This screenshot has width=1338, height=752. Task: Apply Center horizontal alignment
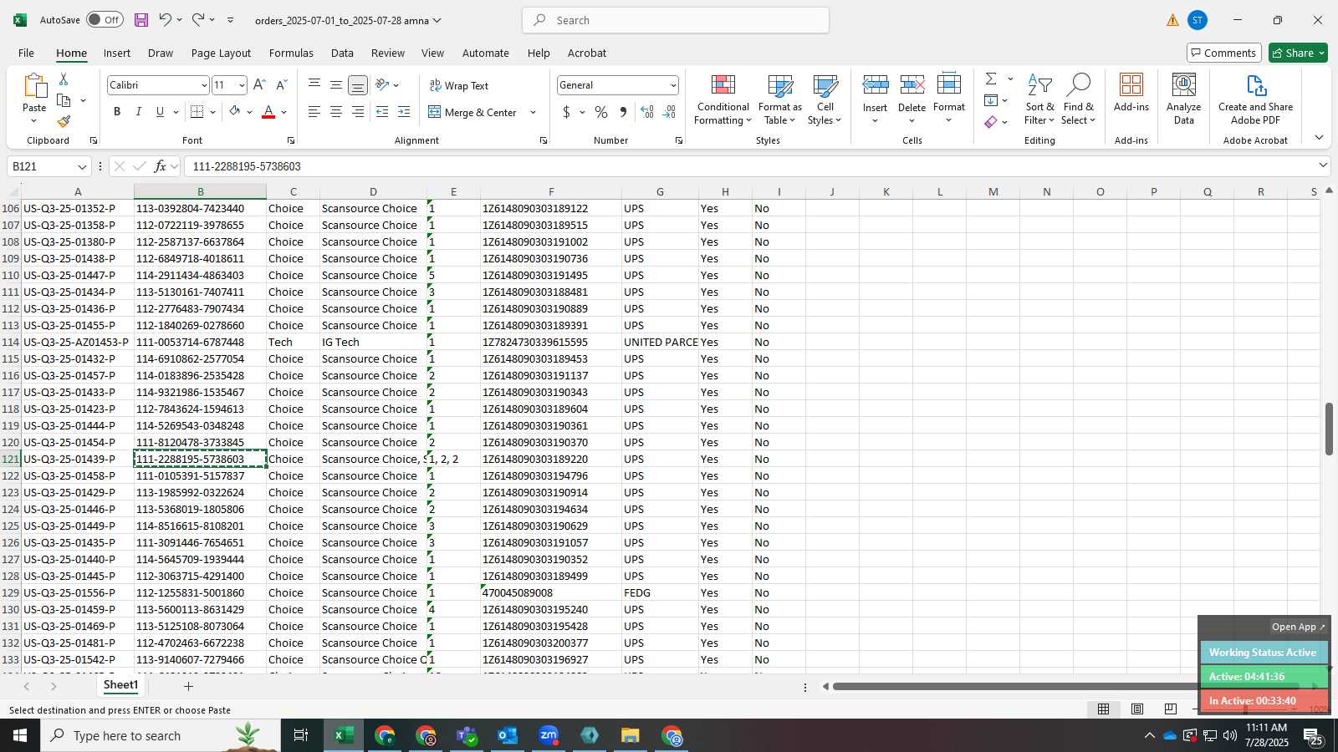[x=335, y=112]
